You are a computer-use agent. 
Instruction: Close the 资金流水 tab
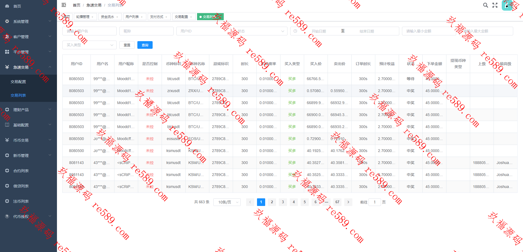click(117, 17)
